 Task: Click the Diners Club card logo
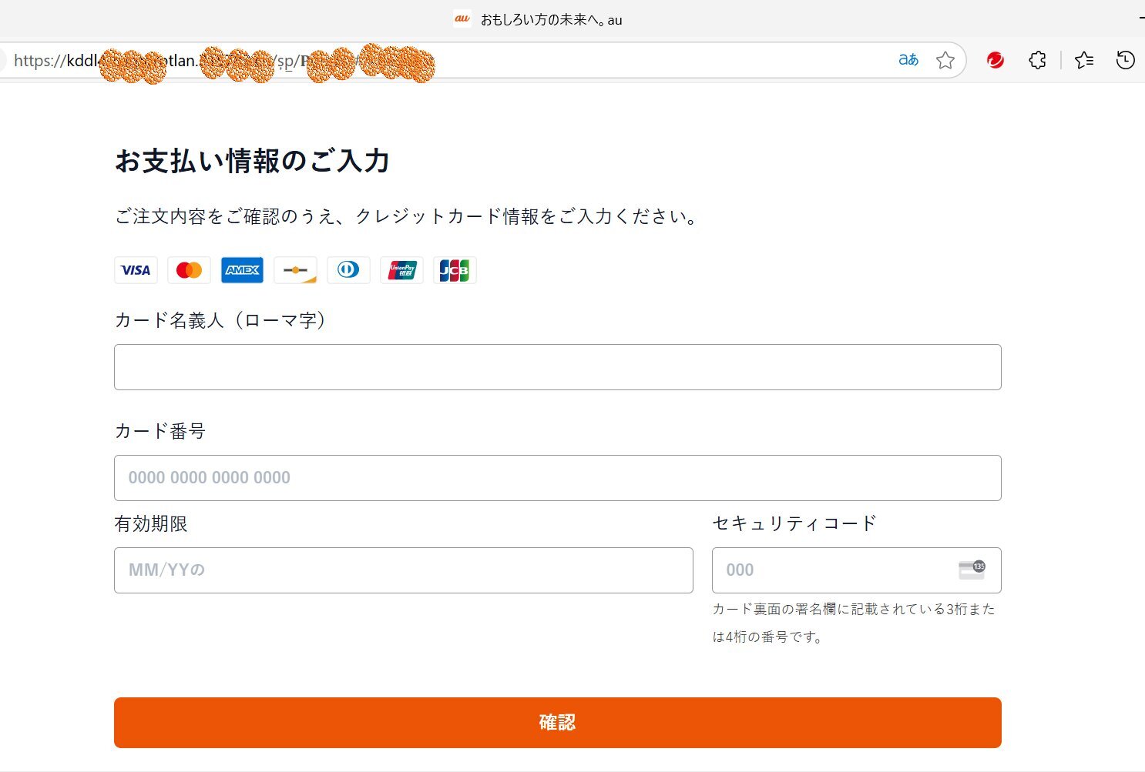pyautogui.click(x=348, y=270)
